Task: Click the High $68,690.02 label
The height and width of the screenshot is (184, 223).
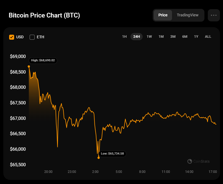Action: point(43,60)
